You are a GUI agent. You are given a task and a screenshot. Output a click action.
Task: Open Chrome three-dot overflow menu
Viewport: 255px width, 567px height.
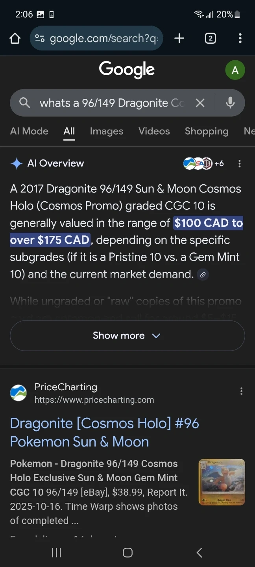pyautogui.click(x=240, y=38)
